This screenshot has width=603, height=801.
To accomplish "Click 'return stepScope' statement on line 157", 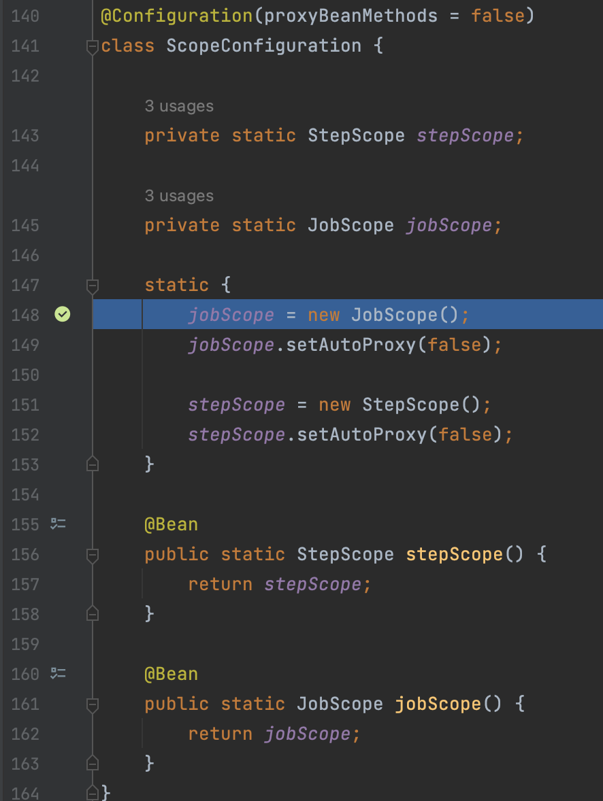I will (x=275, y=584).
